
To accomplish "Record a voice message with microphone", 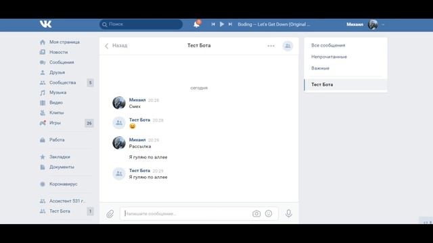I will [289, 213].
